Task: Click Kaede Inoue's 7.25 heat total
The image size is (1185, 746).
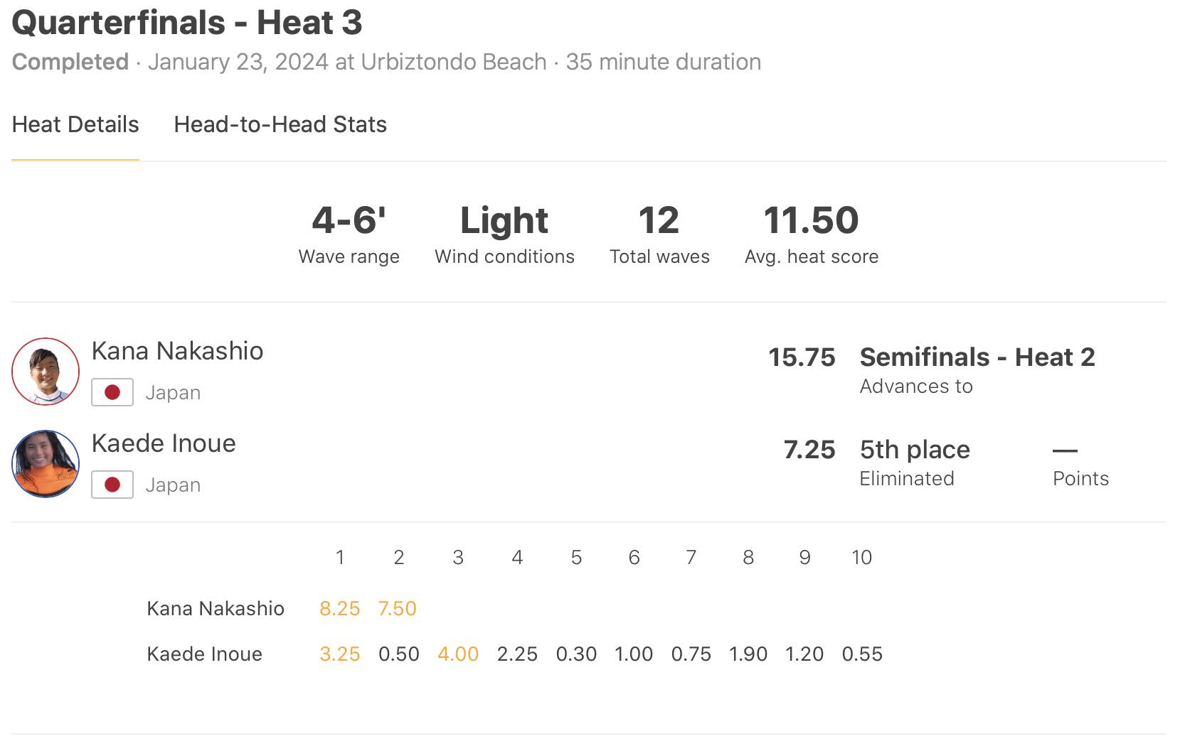Action: pyautogui.click(x=809, y=449)
